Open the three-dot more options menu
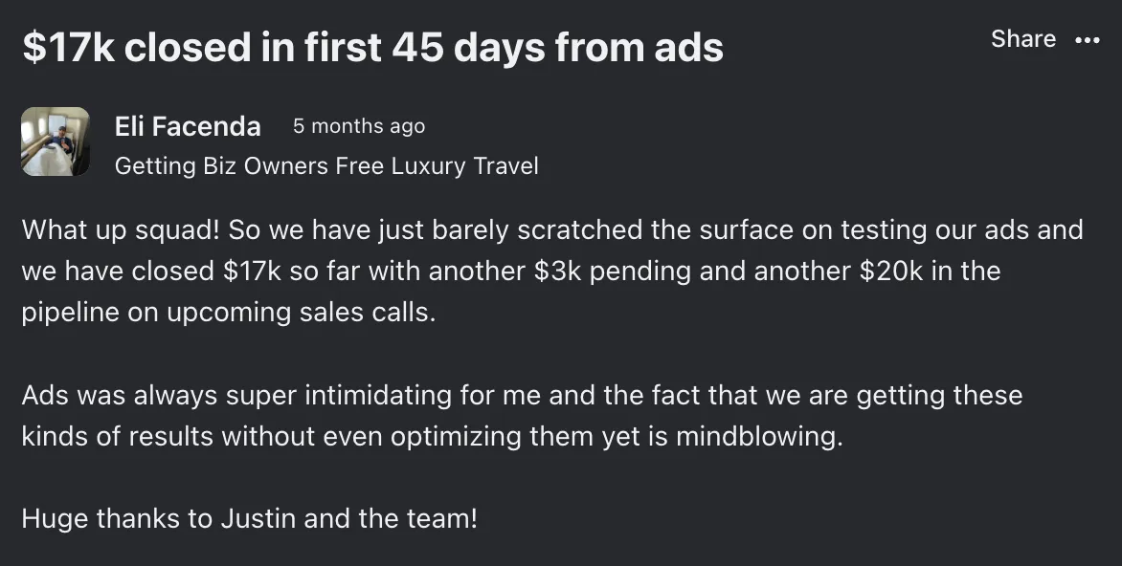1122x566 pixels. [x=1088, y=40]
